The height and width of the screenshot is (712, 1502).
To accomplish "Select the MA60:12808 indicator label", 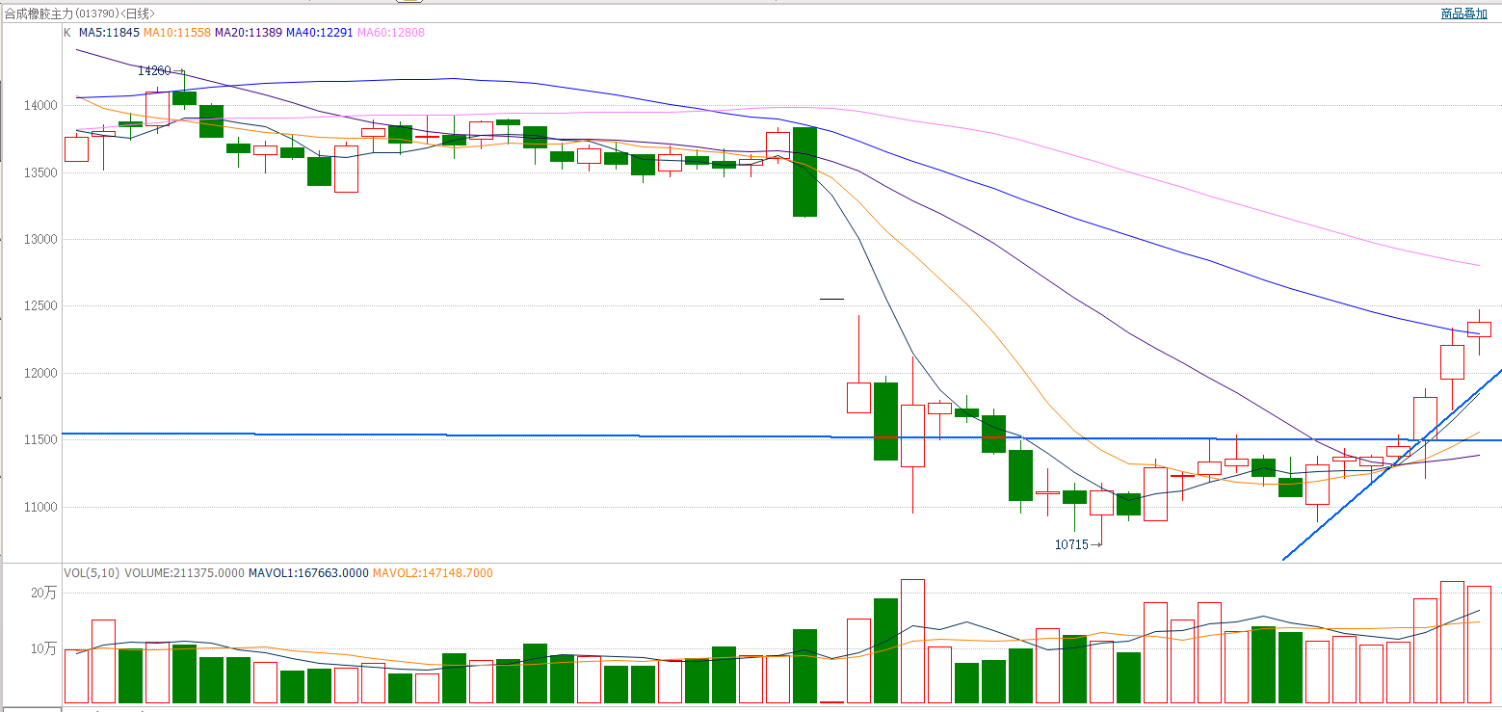I will pos(391,33).
